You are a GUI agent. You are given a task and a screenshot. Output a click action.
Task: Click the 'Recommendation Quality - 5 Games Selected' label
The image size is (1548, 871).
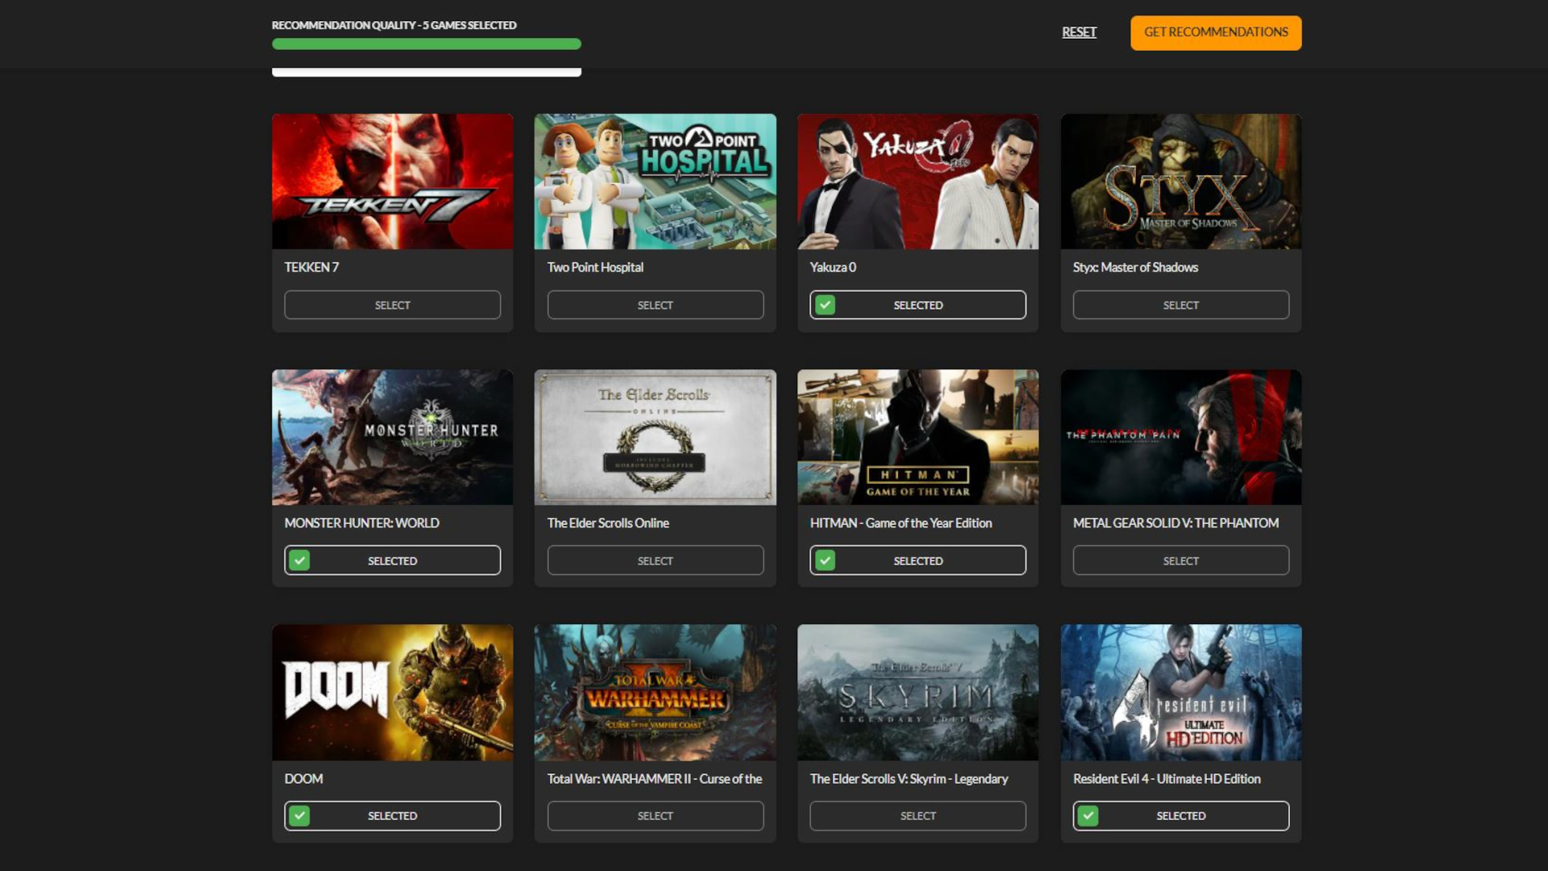(x=394, y=25)
